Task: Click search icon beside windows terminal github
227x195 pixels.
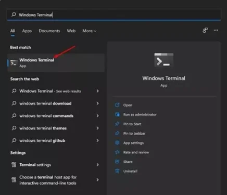Action: click(x=14, y=140)
